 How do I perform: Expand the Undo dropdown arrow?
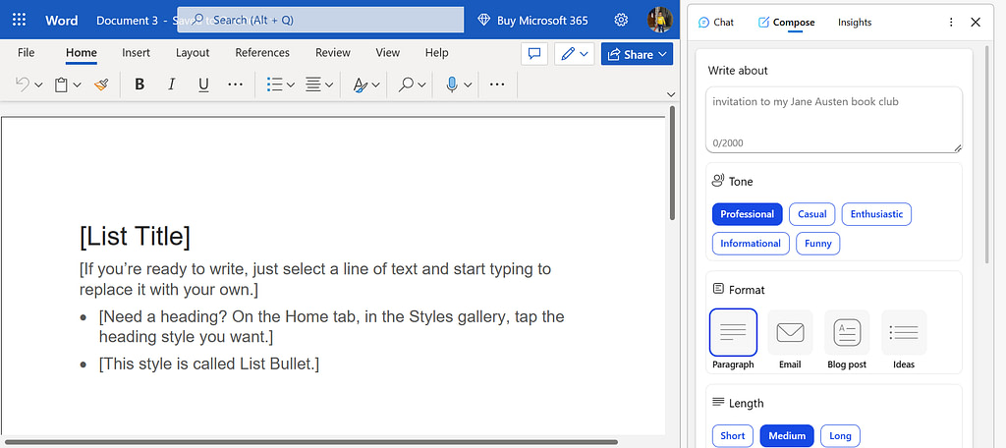[38, 84]
